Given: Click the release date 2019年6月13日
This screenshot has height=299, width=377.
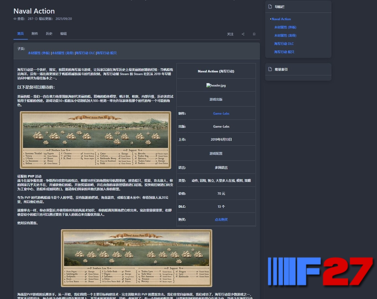Looking at the screenshot, I should [x=221, y=140].
